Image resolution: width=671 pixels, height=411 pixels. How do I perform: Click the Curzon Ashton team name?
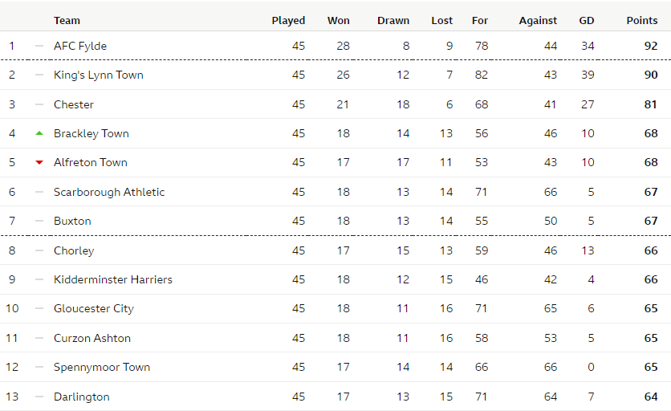coord(92,338)
